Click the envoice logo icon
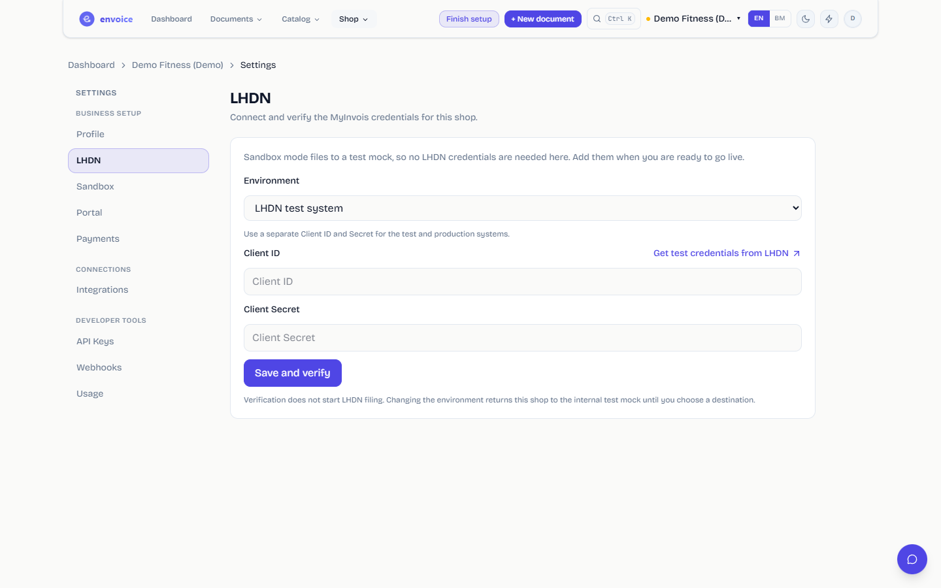The image size is (941, 588). pyautogui.click(x=87, y=19)
